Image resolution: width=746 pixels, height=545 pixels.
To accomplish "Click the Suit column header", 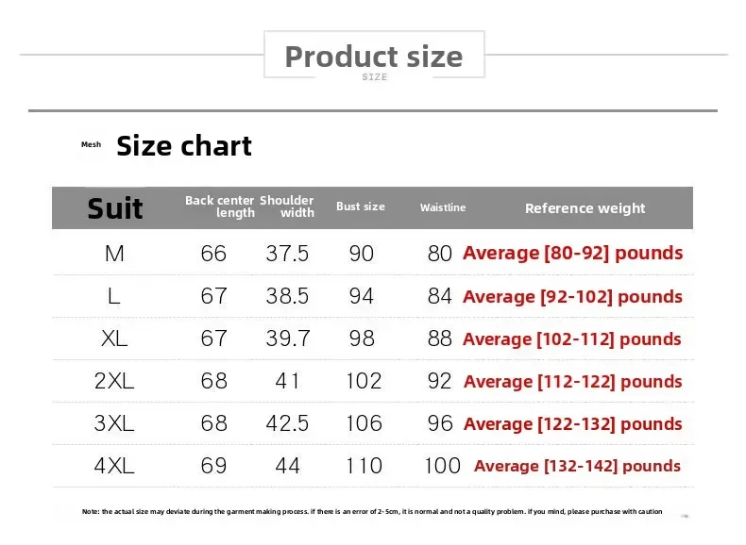I will 115,208.
